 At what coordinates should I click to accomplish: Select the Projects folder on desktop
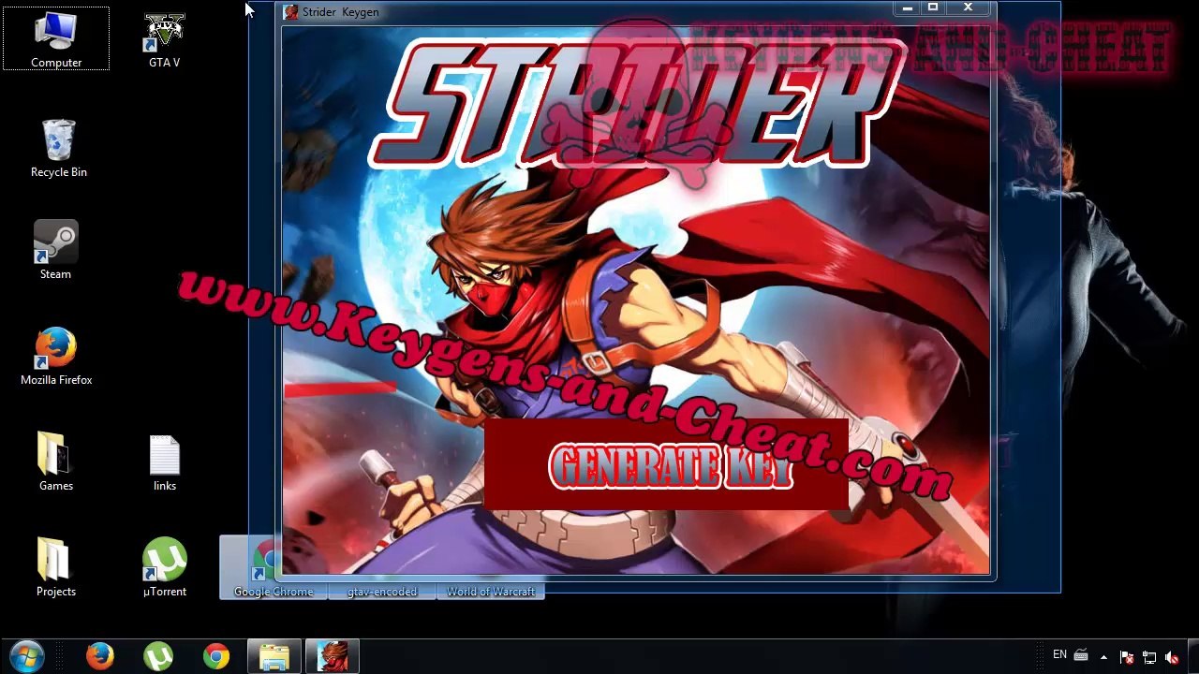pyautogui.click(x=56, y=567)
